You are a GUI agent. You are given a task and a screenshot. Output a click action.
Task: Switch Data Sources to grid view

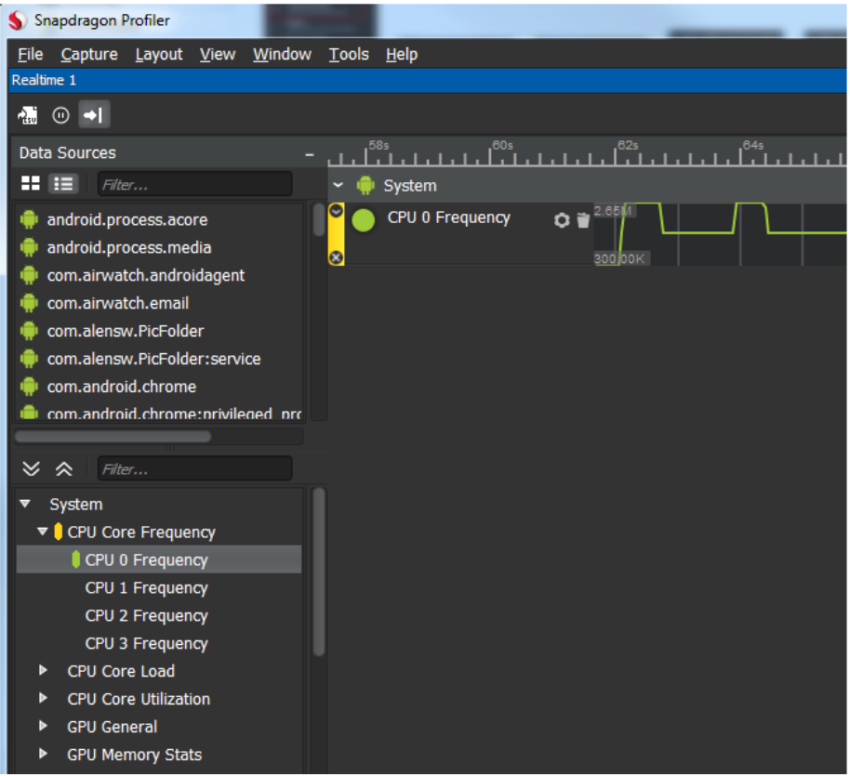(x=31, y=184)
